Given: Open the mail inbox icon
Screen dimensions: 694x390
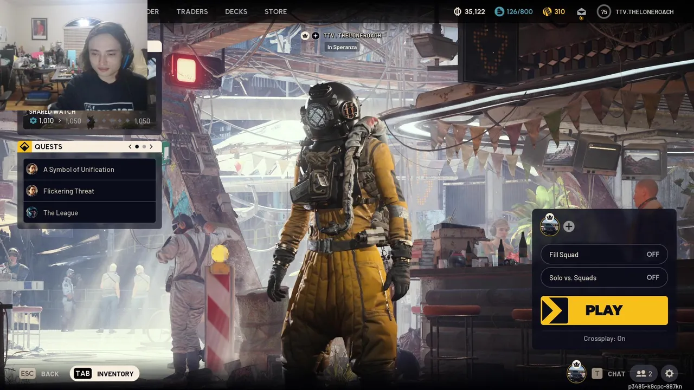Looking at the screenshot, I should 581,12.
